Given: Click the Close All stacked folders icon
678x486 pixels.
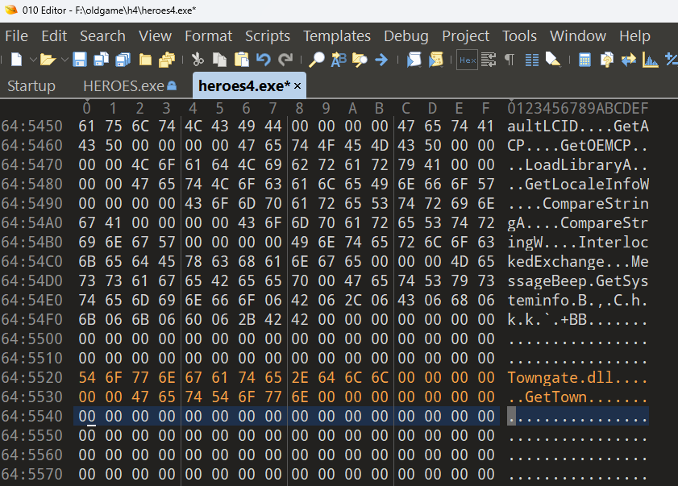Looking at the screenshot, I should coord(166,59).
